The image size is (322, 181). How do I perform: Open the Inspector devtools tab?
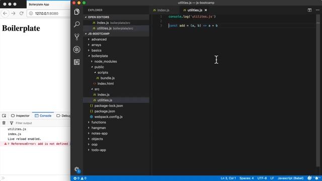(20, 116)
